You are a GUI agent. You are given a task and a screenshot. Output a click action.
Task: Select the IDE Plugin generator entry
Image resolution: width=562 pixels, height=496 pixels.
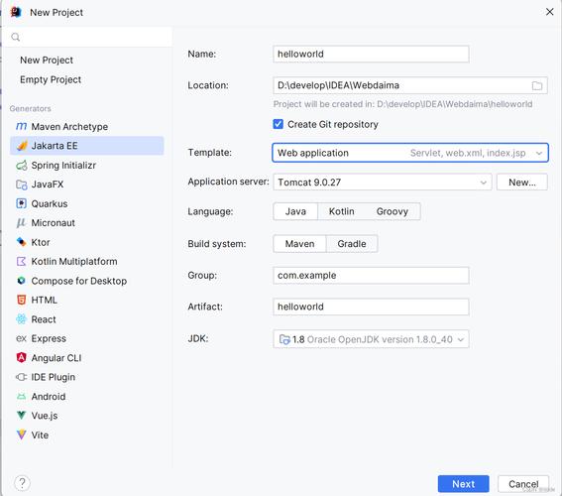(x=87, y=377)
